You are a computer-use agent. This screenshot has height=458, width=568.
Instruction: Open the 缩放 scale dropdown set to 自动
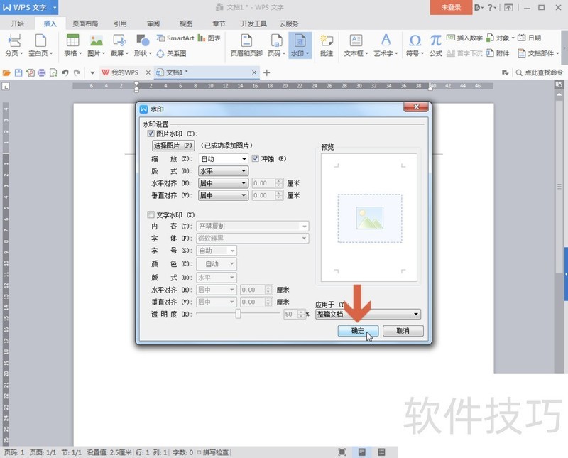pos(223,159)
